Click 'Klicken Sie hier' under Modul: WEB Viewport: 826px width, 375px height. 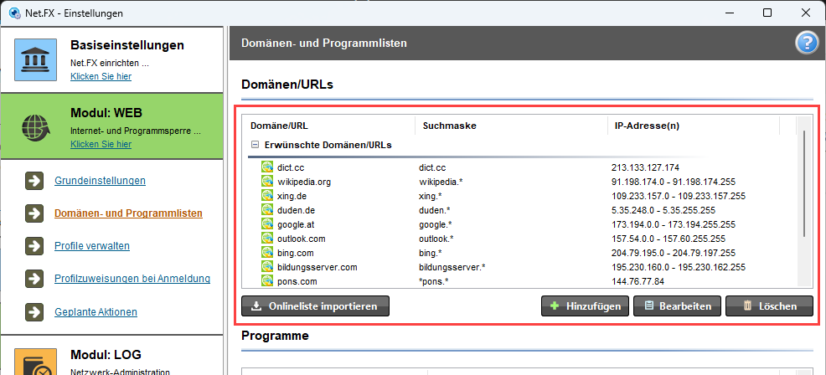[101, 144]
